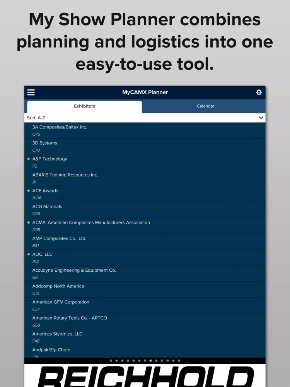Click the highlighted yellow page indicator dot

click(x=150, y=361)
